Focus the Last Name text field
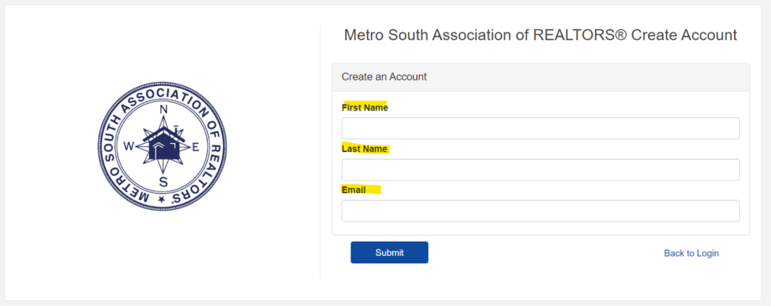Viewport: 771px width, 306px height. click(541, 170)
